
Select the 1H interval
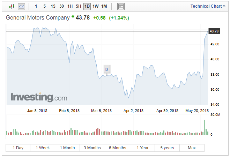tap(70, 6)
